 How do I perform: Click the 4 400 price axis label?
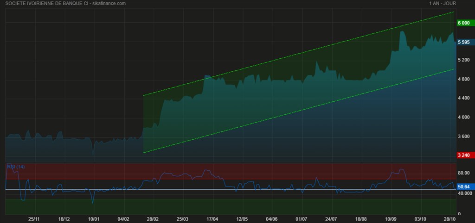(464, 98)
